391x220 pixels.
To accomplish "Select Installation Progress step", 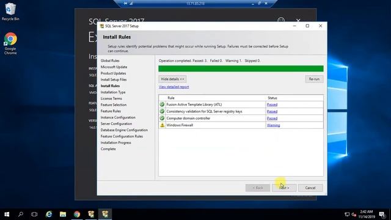I will (115, 142).
